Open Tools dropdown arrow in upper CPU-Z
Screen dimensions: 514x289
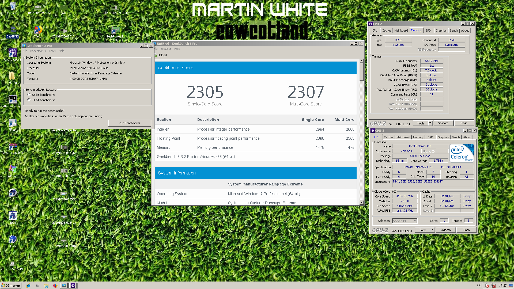(430, 123)
